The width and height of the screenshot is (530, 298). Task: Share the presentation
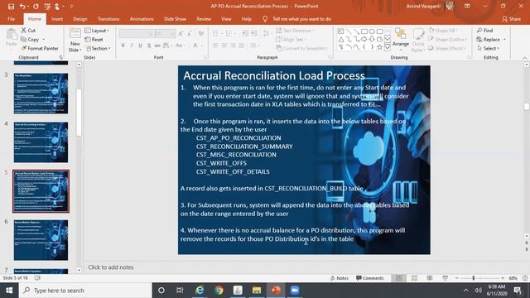click(x=512, y=19)
